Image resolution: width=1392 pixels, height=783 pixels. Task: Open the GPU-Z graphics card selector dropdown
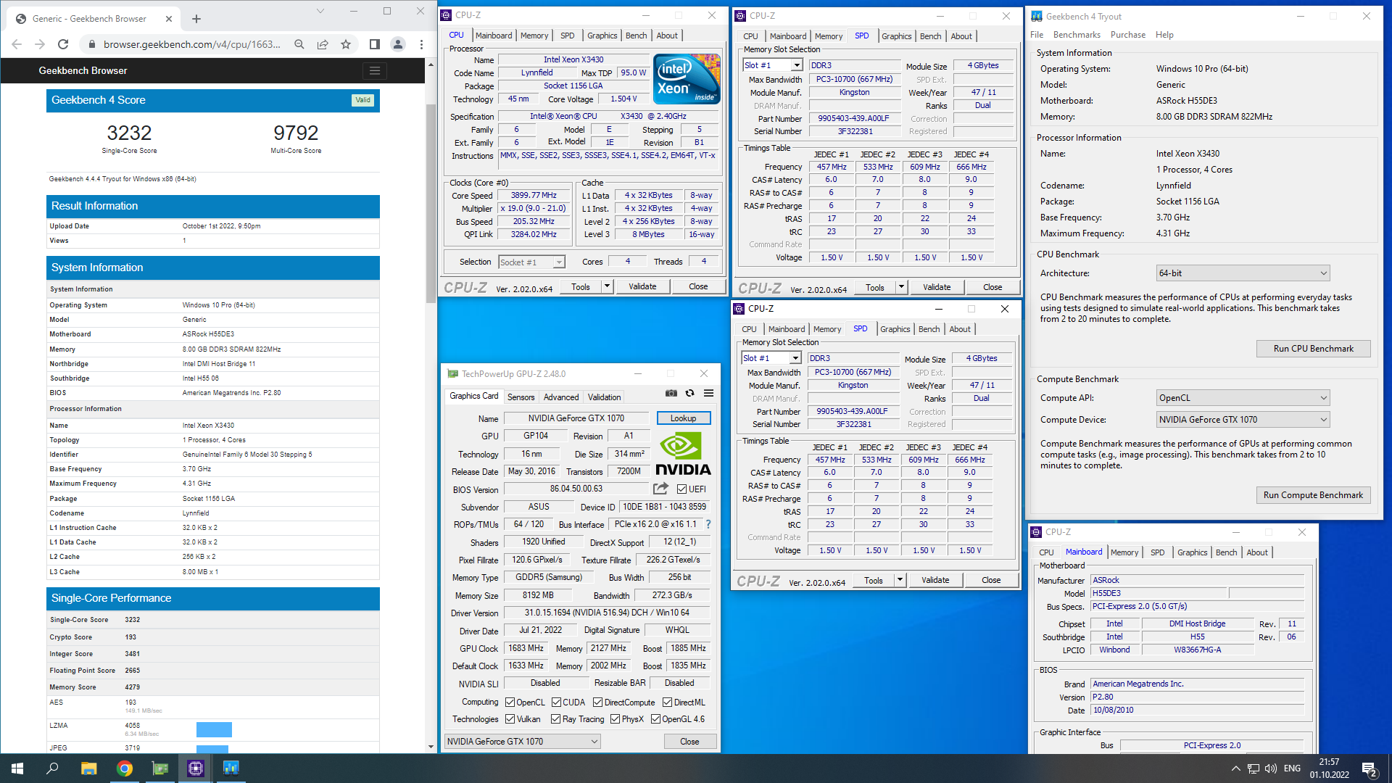[523, 741]
